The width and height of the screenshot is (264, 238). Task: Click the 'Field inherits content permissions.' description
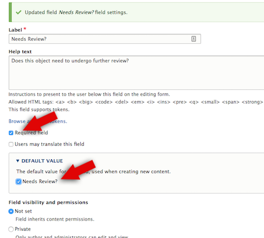pos(55,219)
